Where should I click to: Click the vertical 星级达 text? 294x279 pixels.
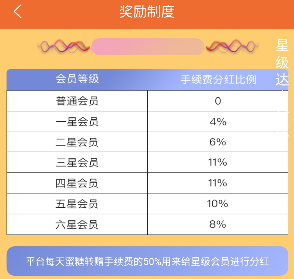coord(282,62)
